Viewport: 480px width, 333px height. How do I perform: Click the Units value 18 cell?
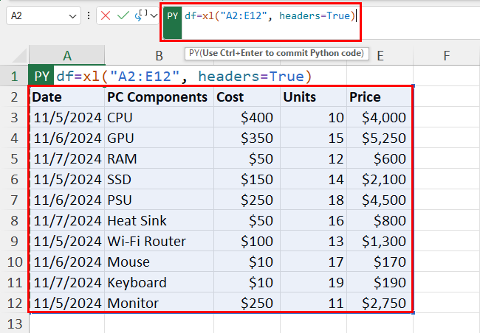coord(313,200)
